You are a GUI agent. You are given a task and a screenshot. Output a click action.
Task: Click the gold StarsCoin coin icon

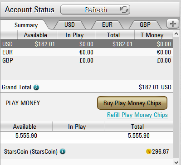[x=149, y=151]
